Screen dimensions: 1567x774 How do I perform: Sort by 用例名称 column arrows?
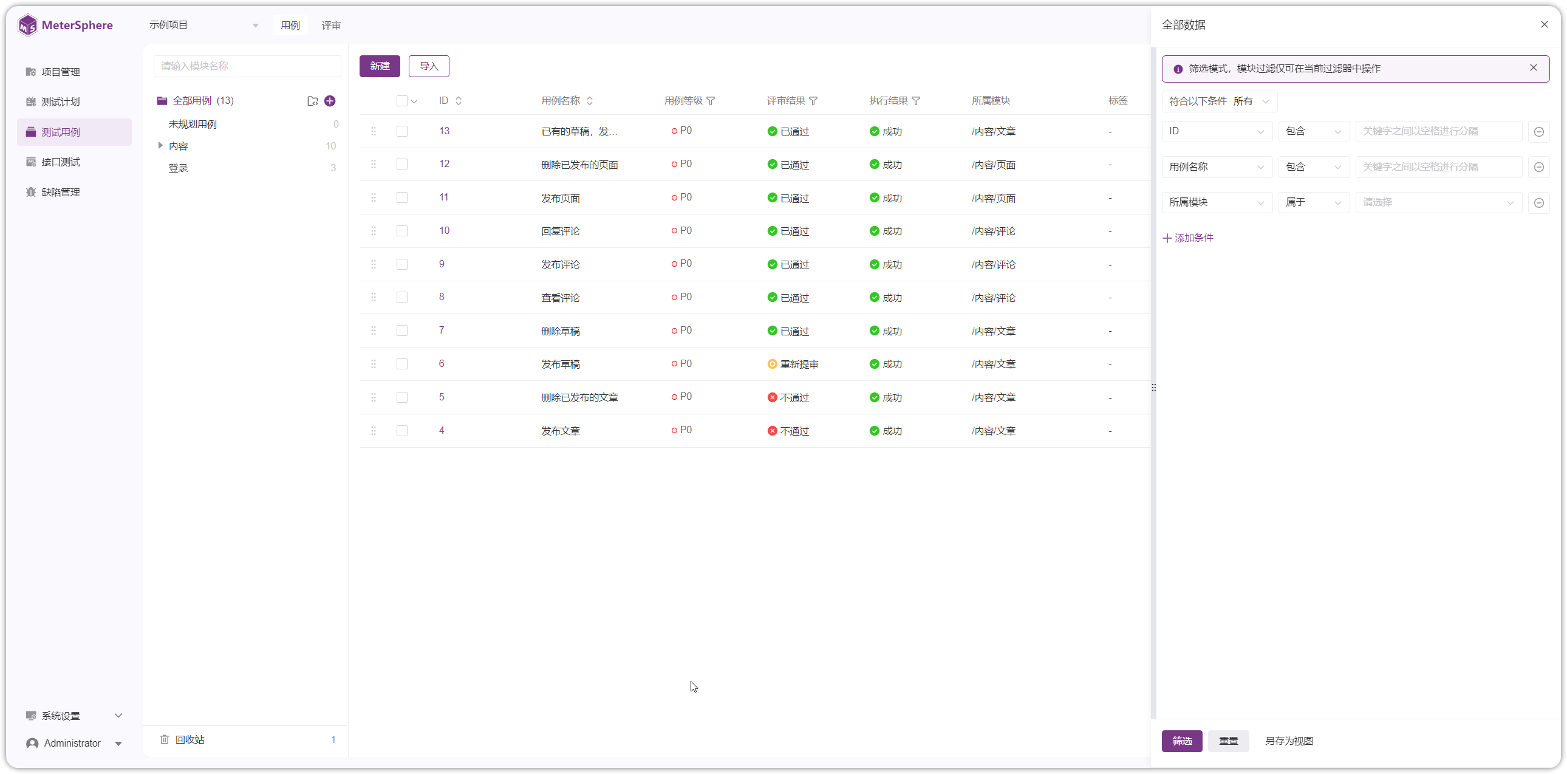[590, 101]
